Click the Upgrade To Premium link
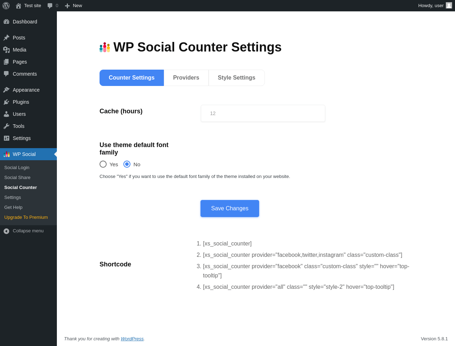This screenshot has width=455, height=346. click(x=26, y=217)
